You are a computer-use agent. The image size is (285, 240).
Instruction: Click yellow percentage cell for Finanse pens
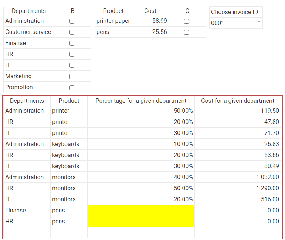141,210
